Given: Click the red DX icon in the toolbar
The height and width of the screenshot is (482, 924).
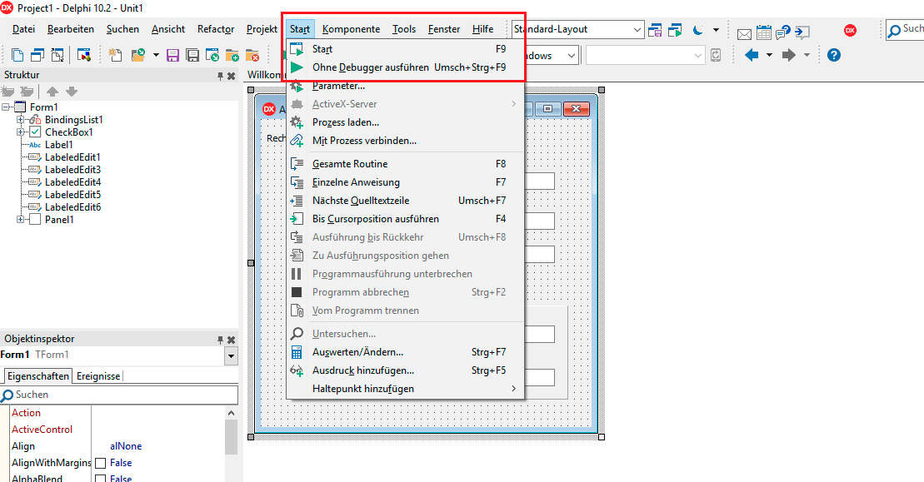Looking at the screenshot, I should click(850, 30).
